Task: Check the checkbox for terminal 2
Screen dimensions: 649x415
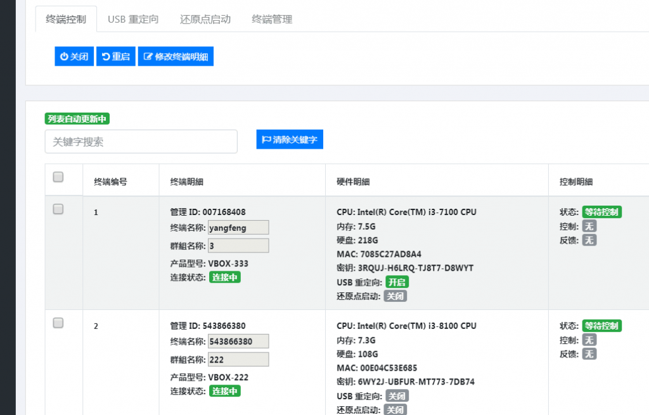Action: click(58, 323)
